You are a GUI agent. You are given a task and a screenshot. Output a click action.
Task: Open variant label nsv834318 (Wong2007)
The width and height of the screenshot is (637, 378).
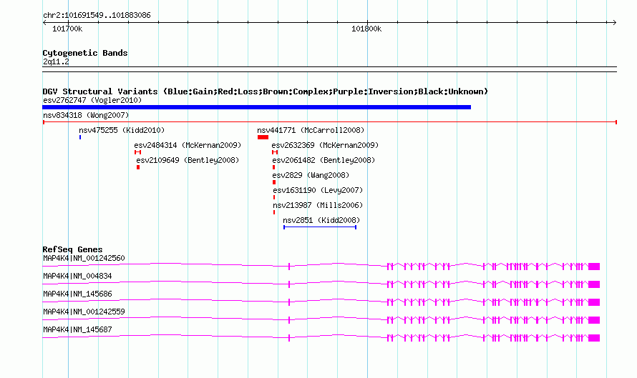(x=86, y=115)
